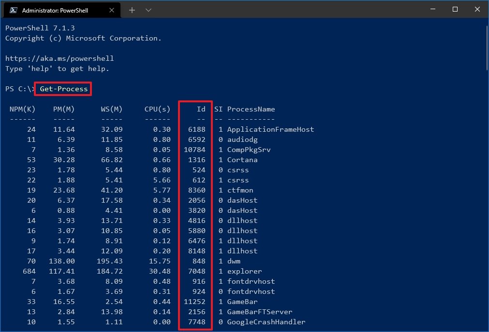Click NPM value 684 for explorer
This screenshot has width=489, height=332.
click(29, 271)
